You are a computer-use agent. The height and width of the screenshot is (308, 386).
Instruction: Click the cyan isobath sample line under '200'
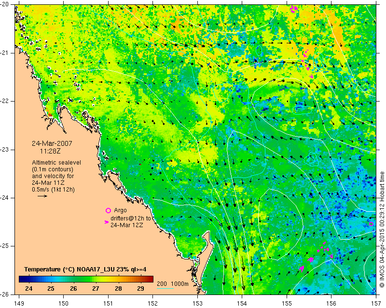[x=165, y=288]
